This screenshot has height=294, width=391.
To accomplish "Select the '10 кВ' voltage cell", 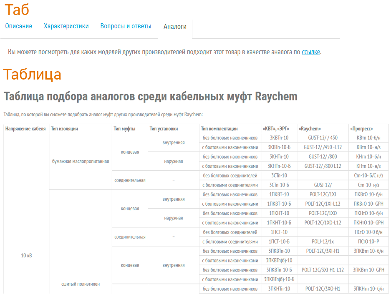I will tap(26, 256).
